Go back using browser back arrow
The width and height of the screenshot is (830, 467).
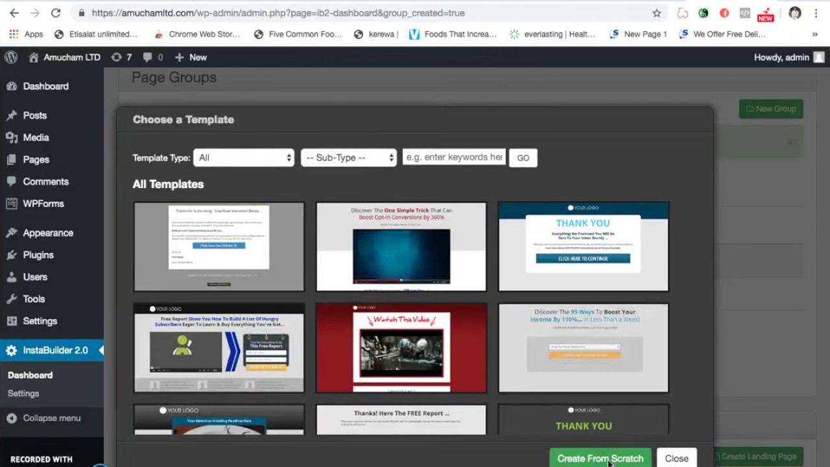click(14, 13)
